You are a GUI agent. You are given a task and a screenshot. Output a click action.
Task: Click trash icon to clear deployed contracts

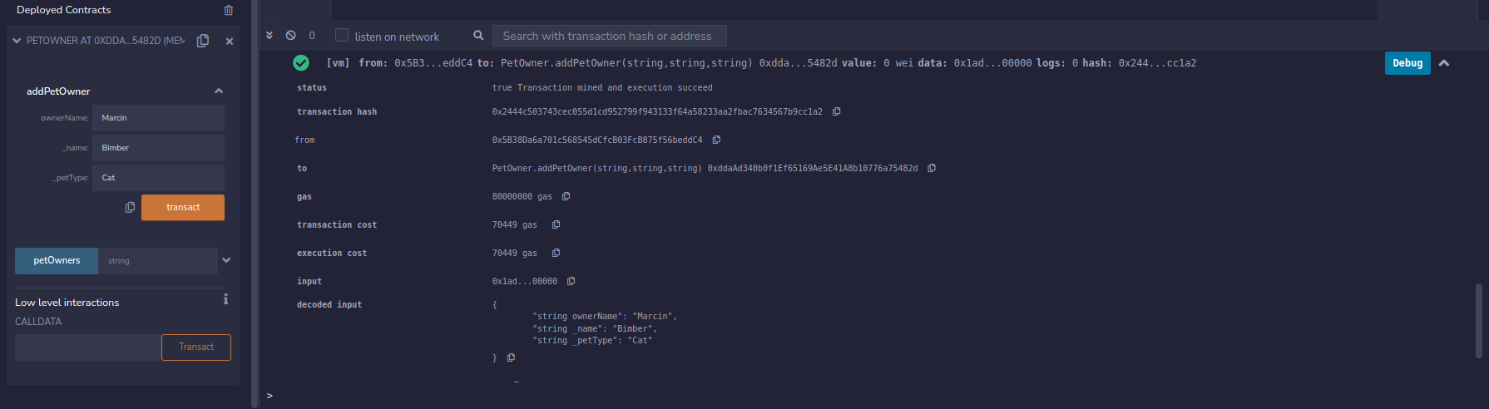229,11
